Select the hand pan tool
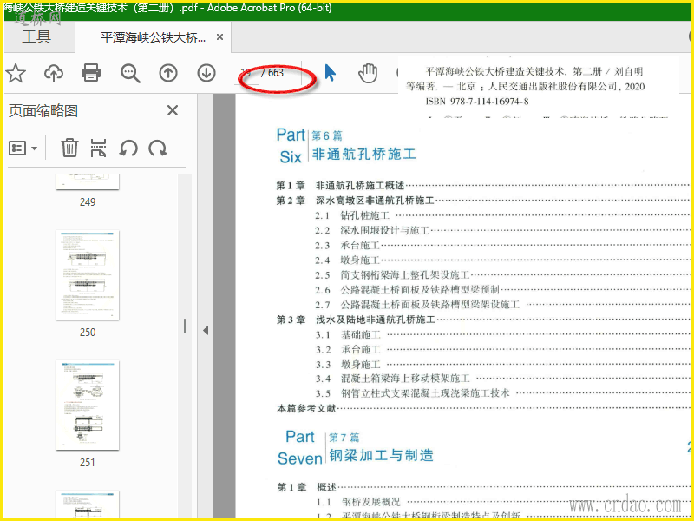Viewport: 694px width, 521px height. coord(368,73)
